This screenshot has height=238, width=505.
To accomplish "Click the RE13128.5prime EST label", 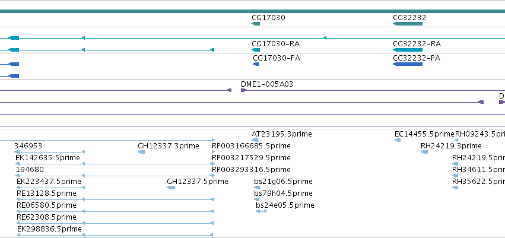I will point(46,193).
